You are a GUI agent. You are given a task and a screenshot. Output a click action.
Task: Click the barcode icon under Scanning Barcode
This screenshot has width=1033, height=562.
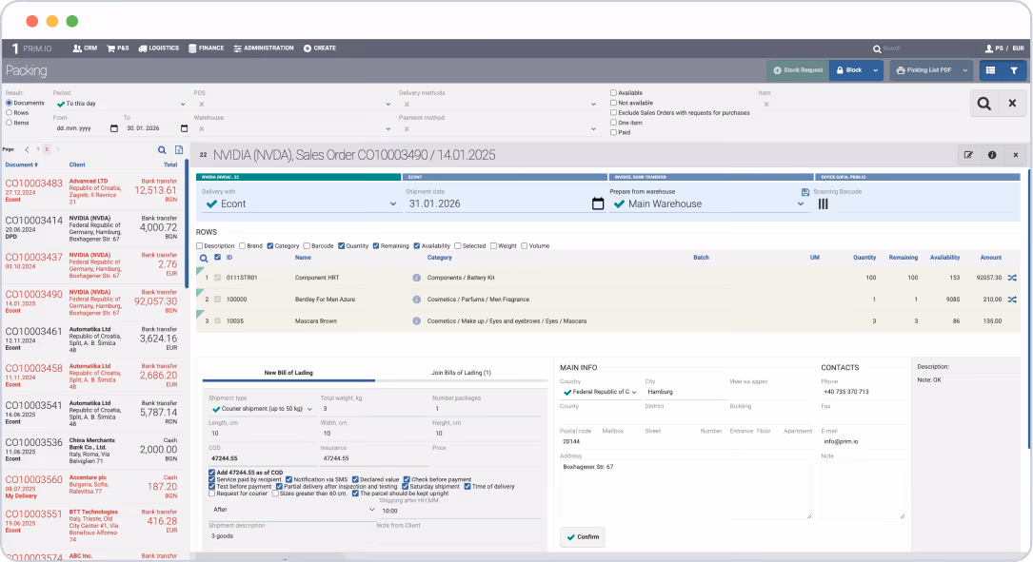(x=823, y=204)
